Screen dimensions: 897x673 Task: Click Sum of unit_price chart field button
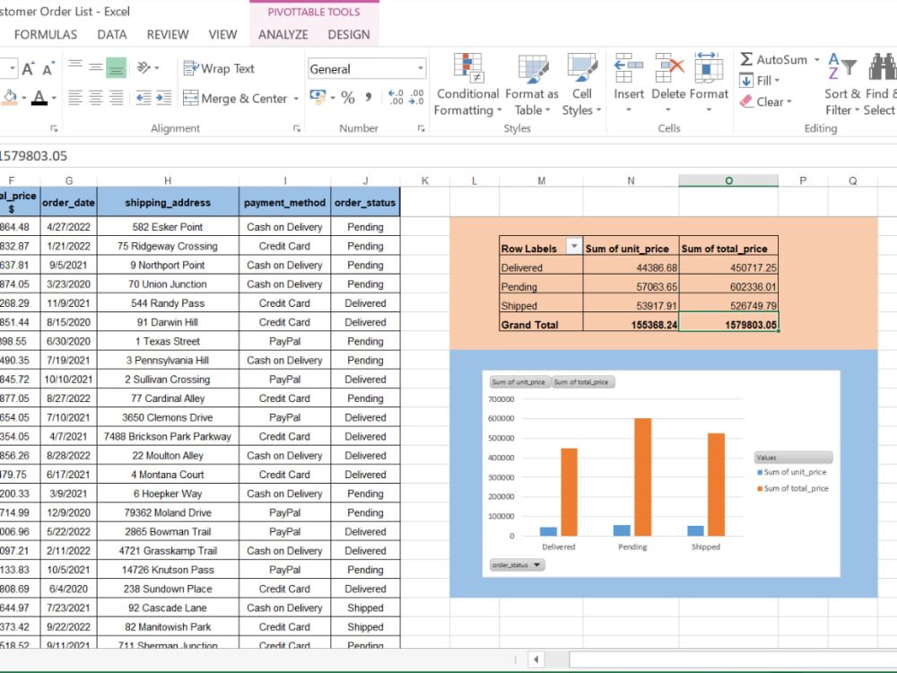coord(519,381)
